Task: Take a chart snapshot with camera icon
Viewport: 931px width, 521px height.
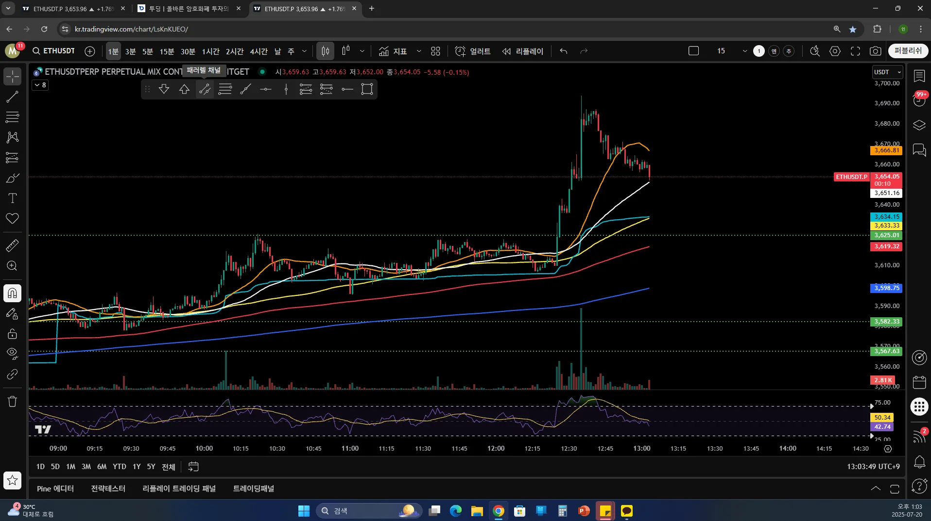Action: click(x=876, y=51)
